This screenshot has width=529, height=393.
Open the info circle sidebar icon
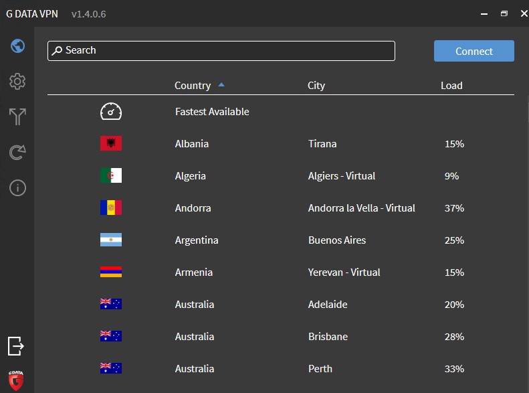point(17,187)
